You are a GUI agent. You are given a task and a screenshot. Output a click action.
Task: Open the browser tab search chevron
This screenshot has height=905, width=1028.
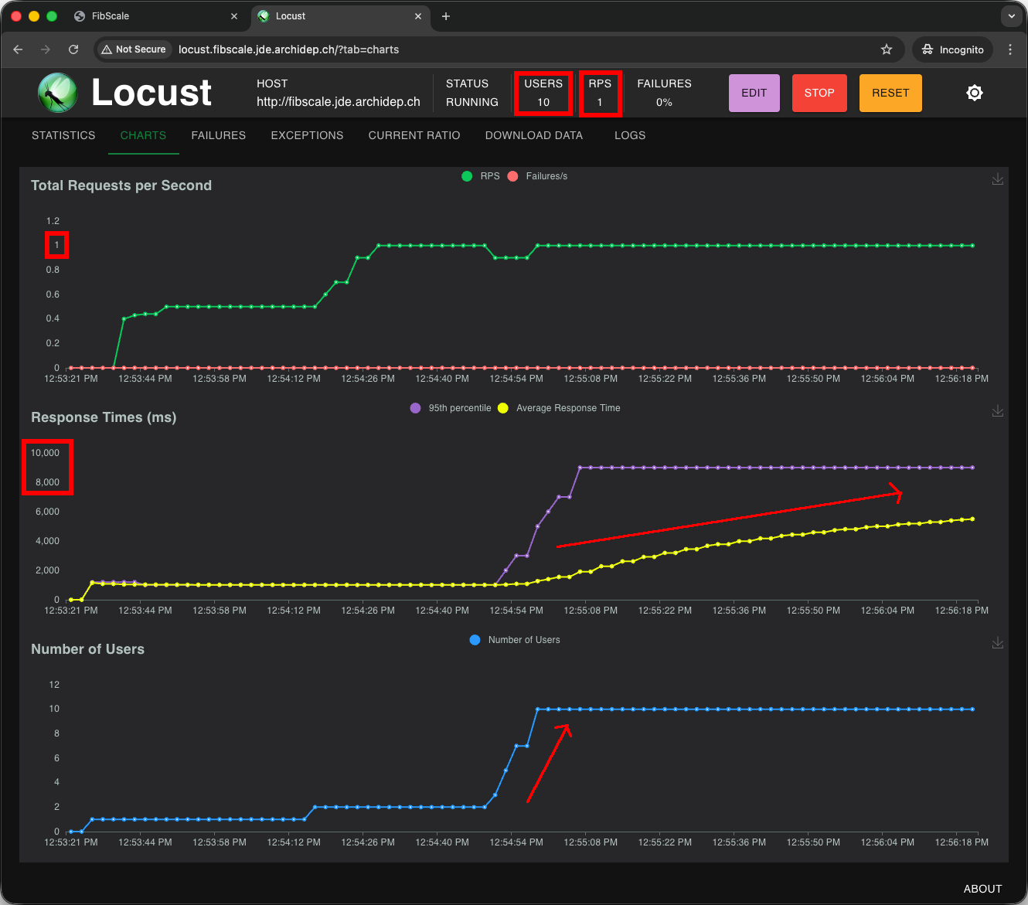click(1011, 15)
